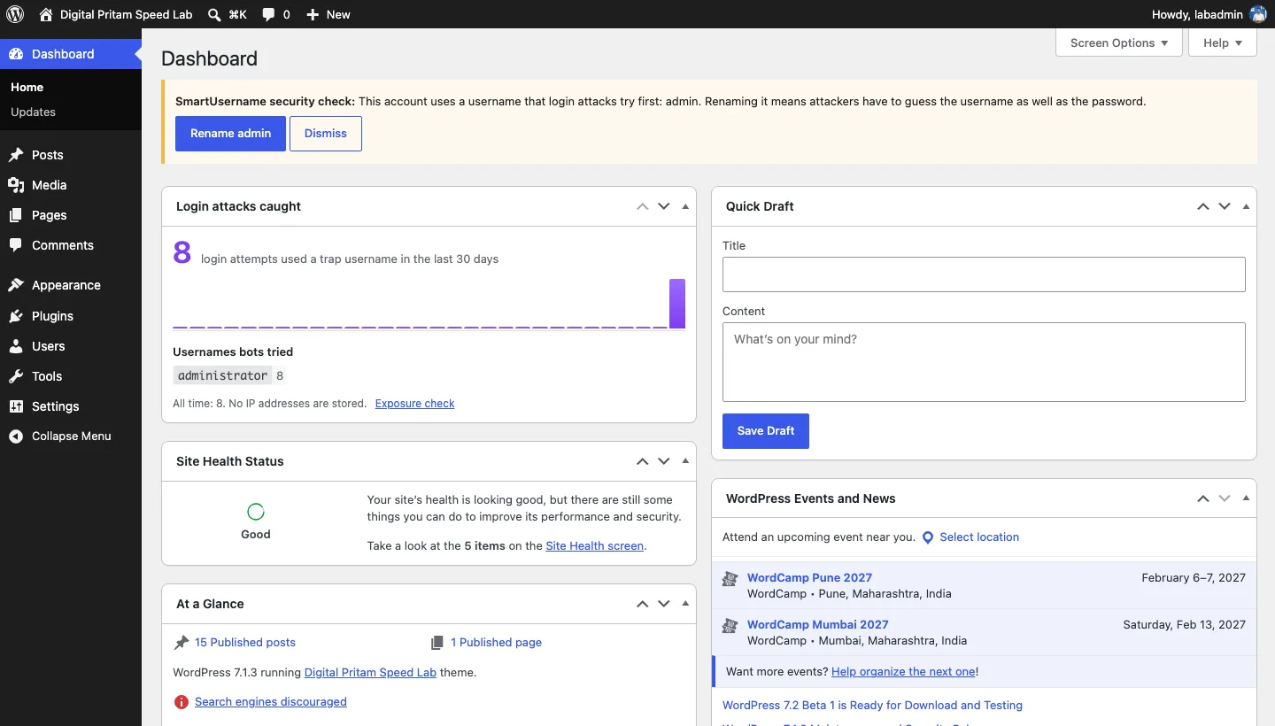This screenshot has width=1275, height=726.
Task: Open the WordCamp Pune 2027 event link
Action: [809, 577]
